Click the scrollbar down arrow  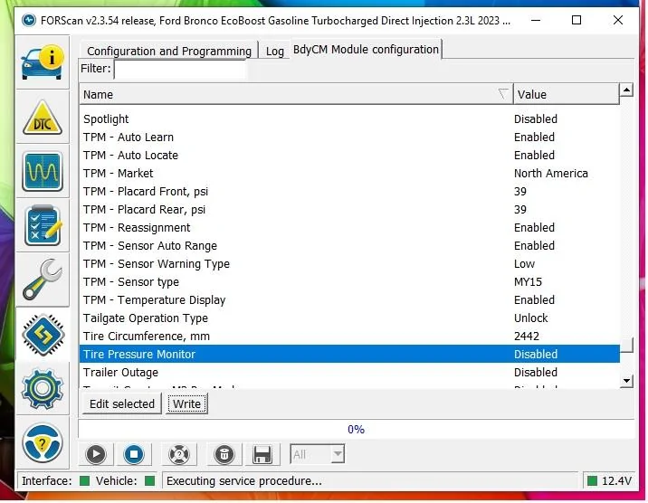(626, 380)
